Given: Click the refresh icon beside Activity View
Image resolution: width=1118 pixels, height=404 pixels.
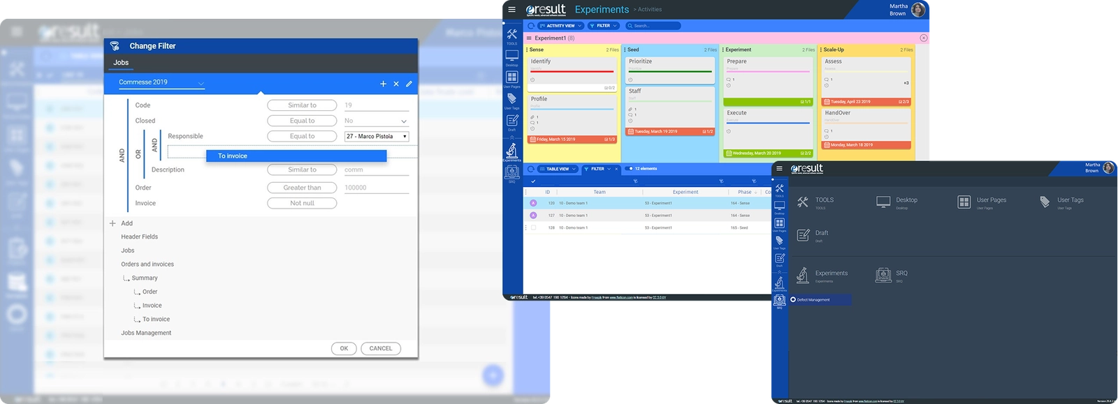Looking at the screenshot, I should tap(531, 26).
